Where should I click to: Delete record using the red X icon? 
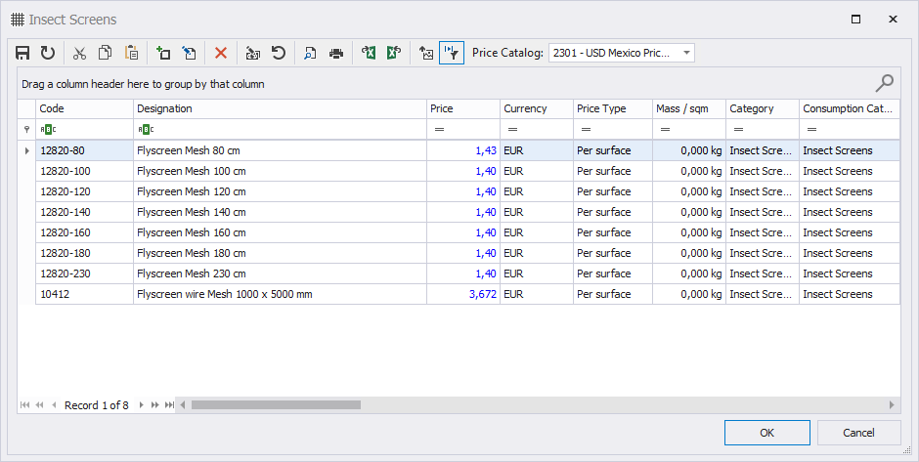tap(221, 54)
